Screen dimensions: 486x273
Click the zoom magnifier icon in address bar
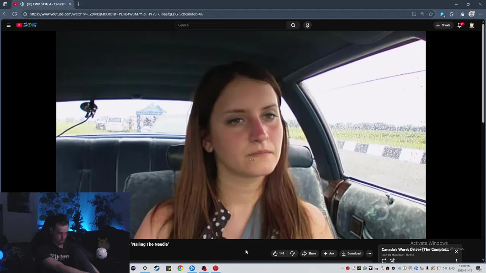coord(422,14)
